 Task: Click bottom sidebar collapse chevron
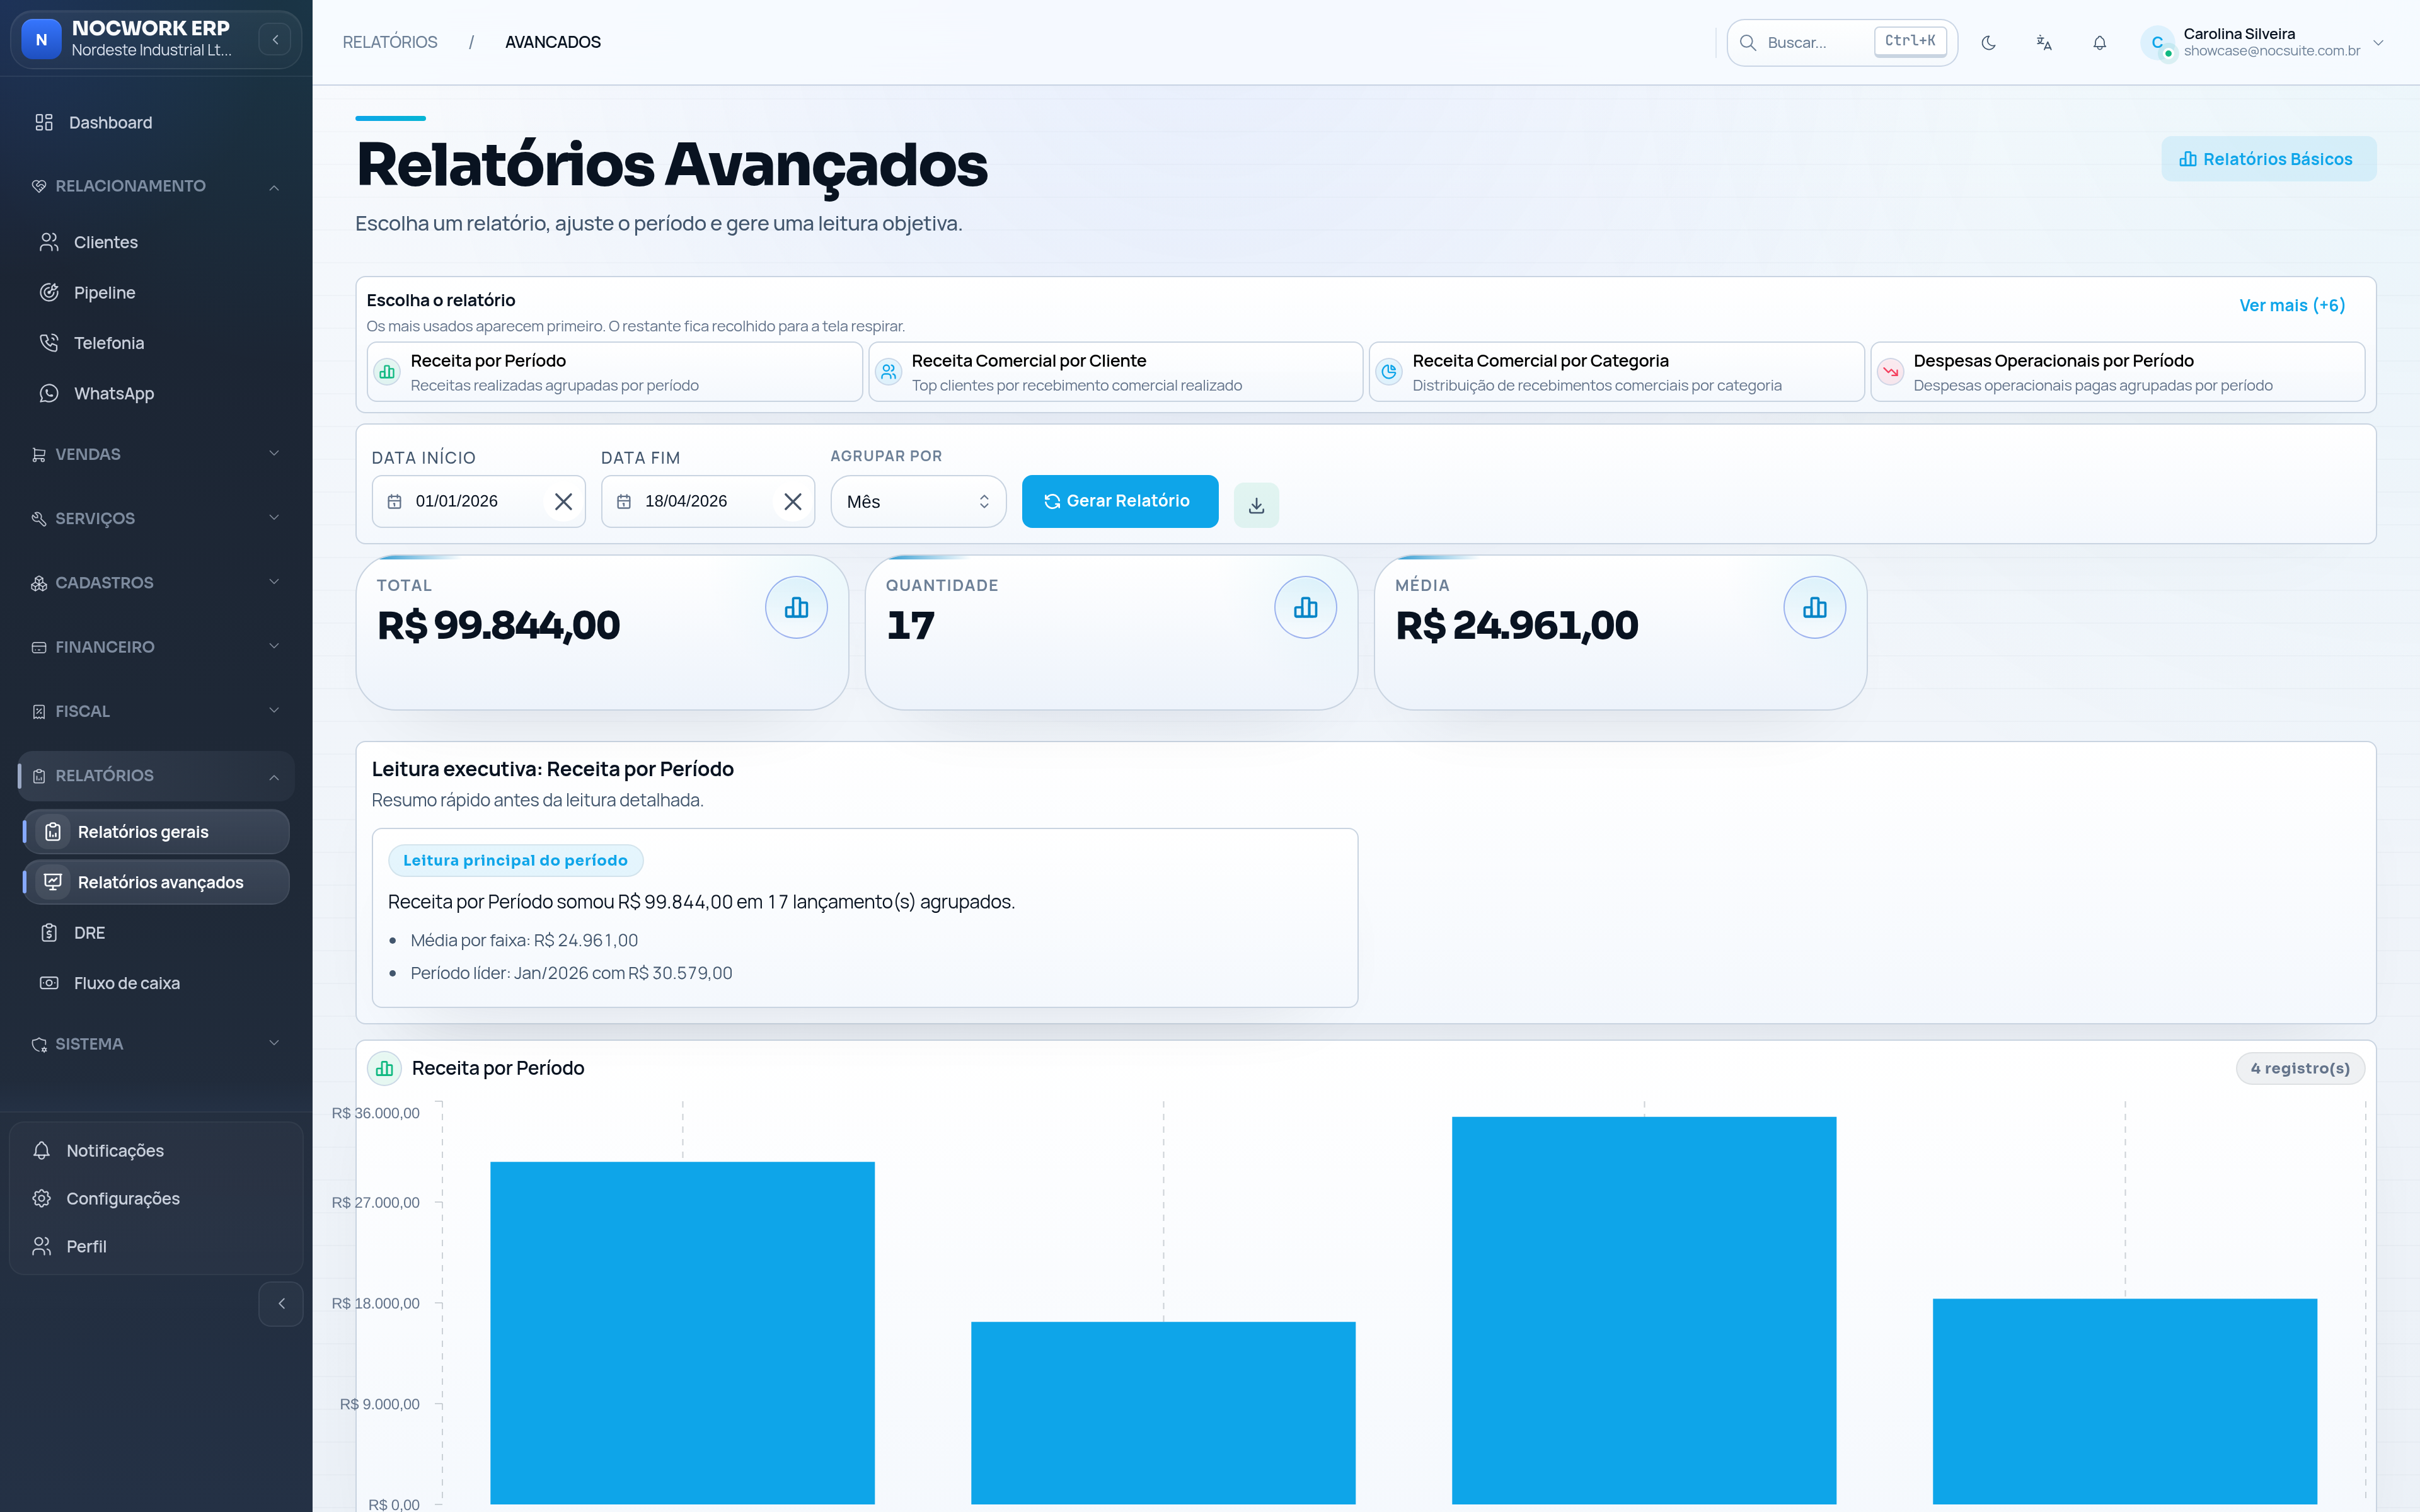tap(281, 1304)
